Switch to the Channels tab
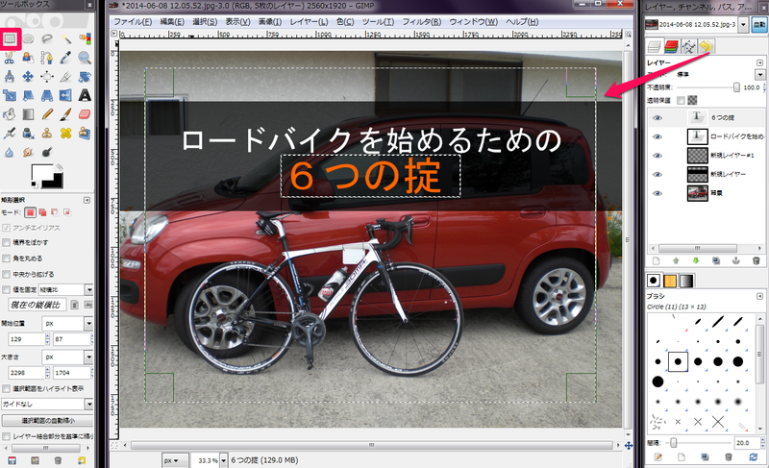This screenshot has height=468, width=769. click(671, 46)
